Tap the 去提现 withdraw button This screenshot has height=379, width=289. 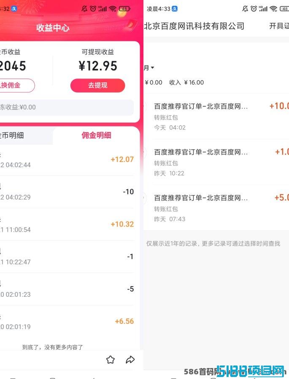click(x=97, y=85)
